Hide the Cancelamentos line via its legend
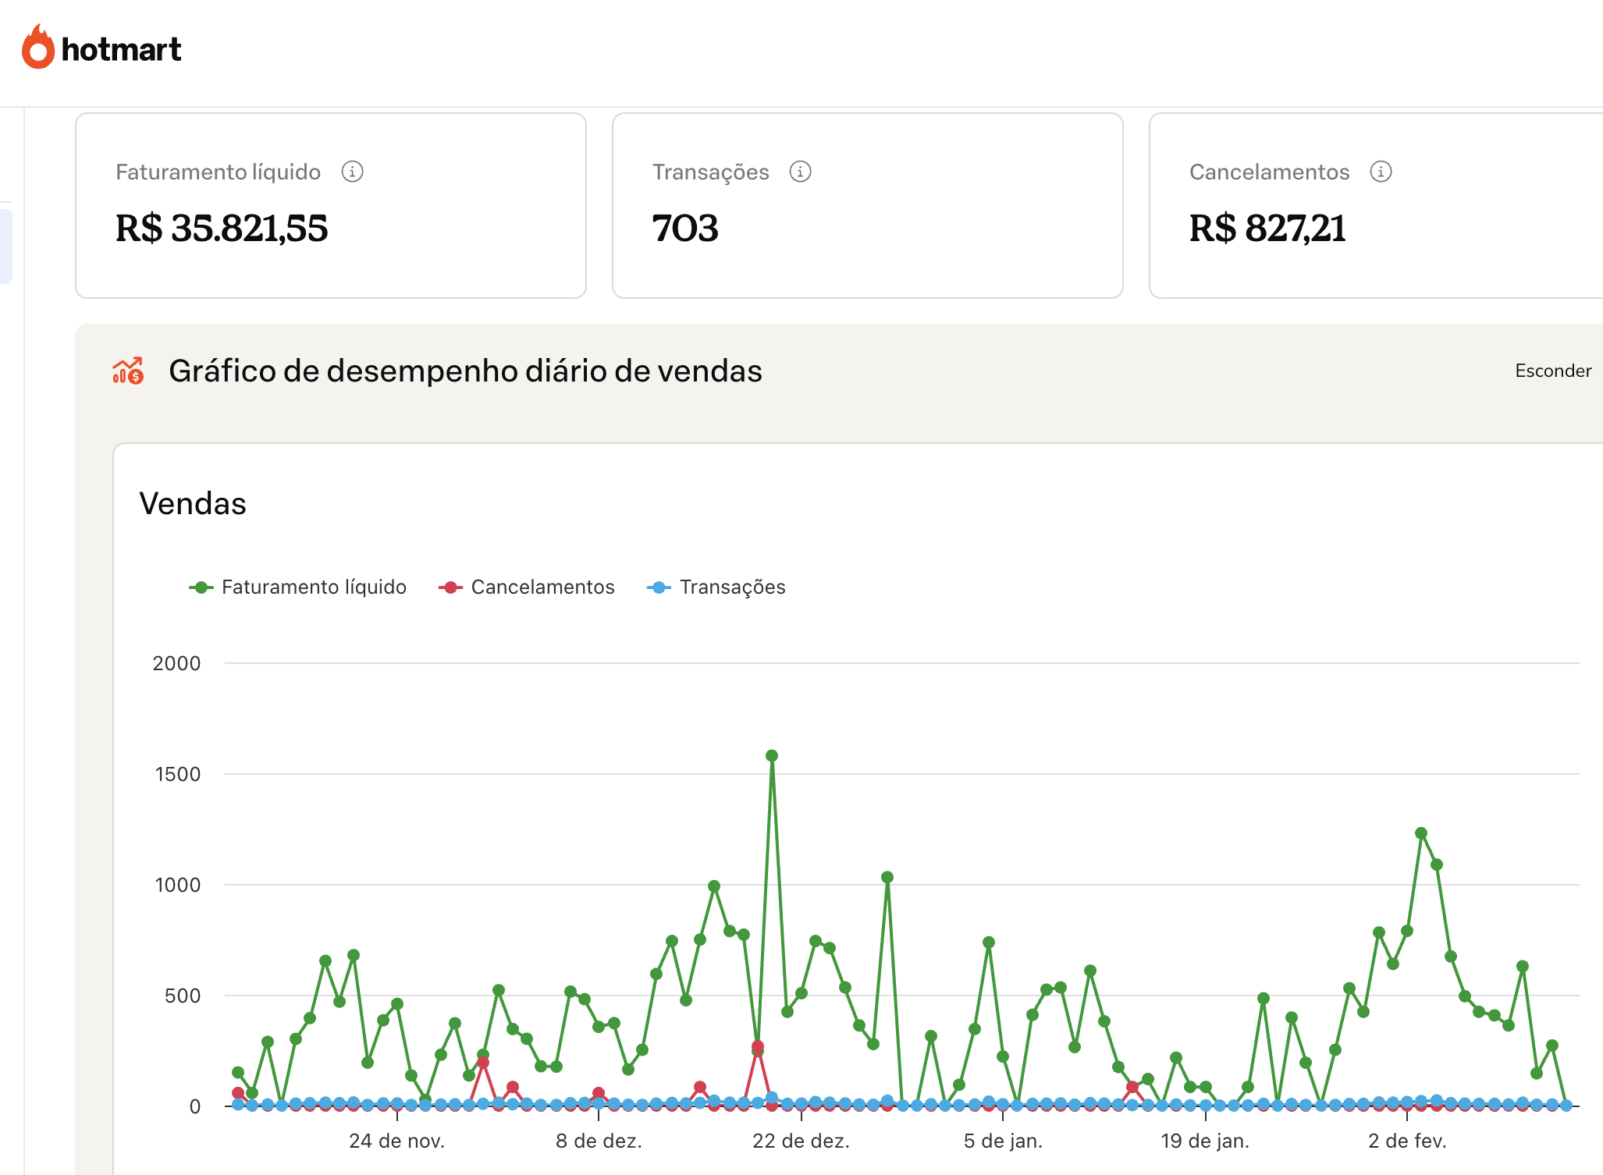This screenshot has height=1175, width=1603. tap(542, 587)
